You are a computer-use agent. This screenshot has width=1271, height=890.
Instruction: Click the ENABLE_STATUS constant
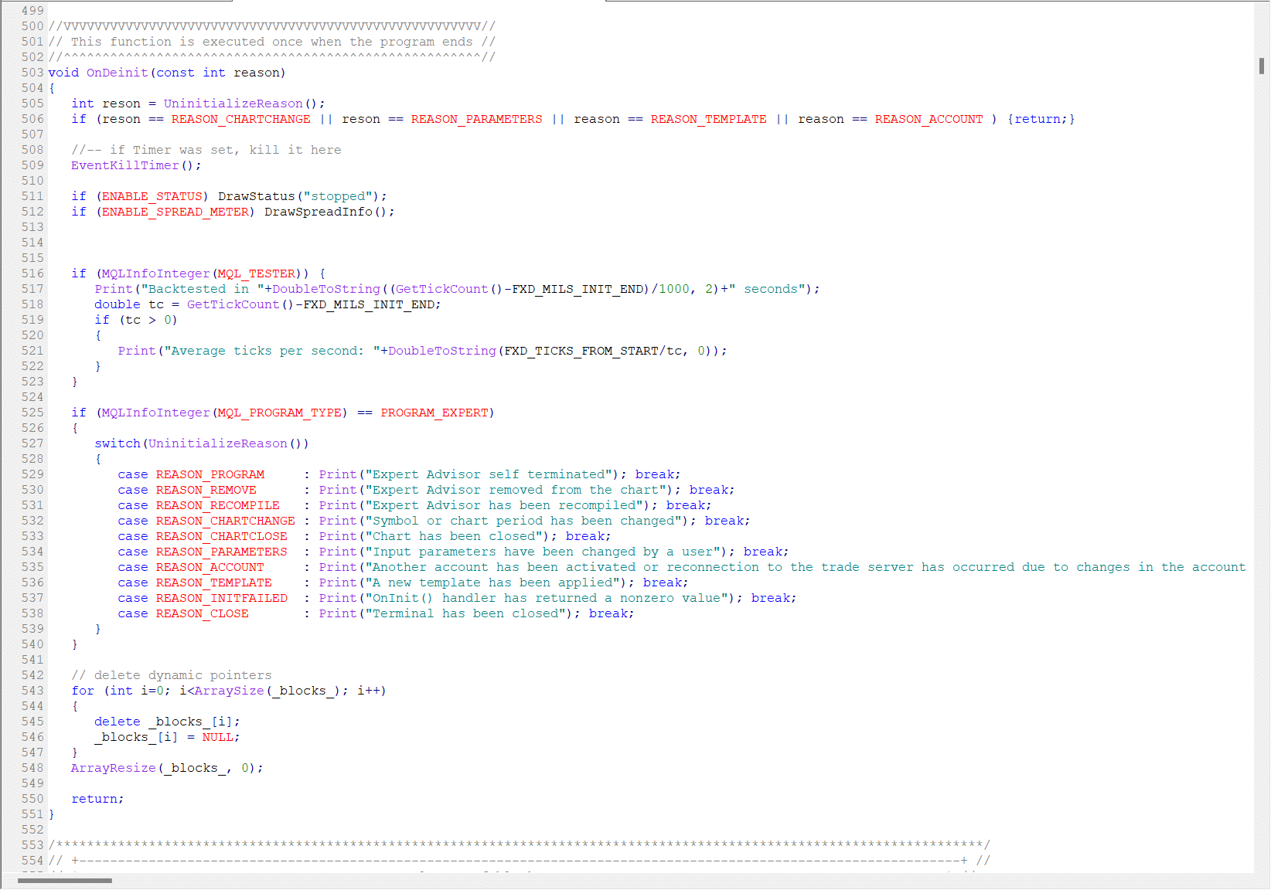tap(152, 196)
